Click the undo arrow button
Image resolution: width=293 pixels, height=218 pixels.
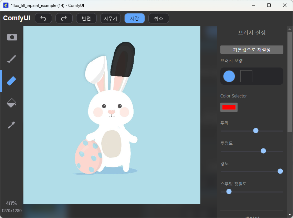point(43,19)
